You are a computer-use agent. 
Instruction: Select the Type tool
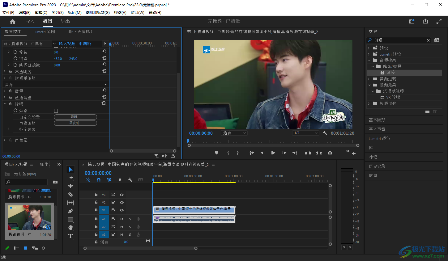tap(70, 236)
